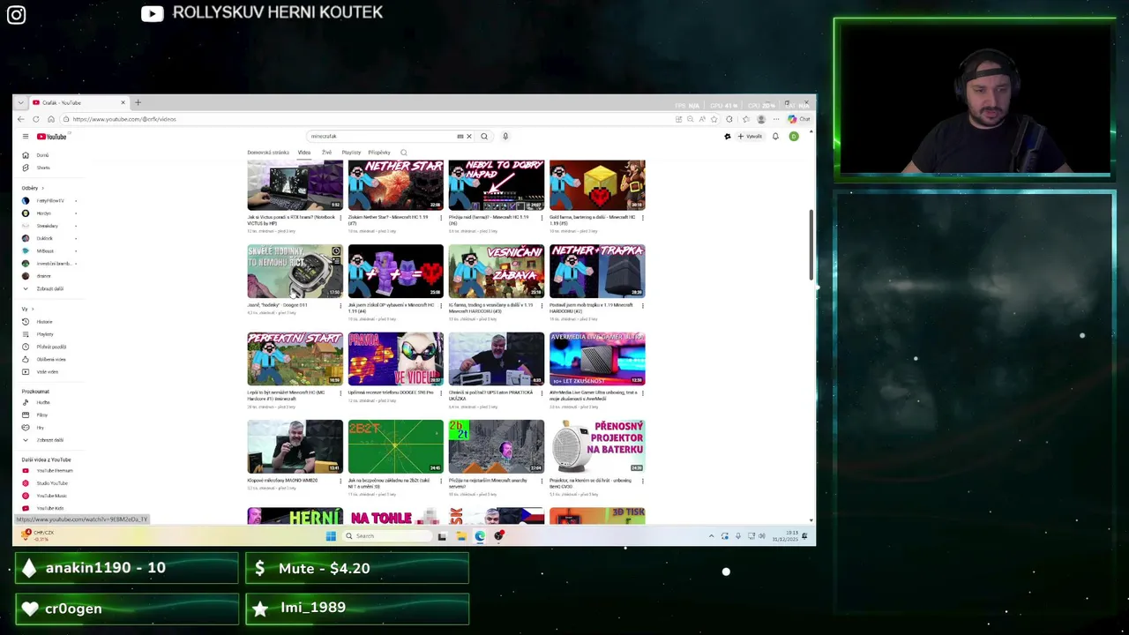The height and width of the screenshot is (635, 1129).
Task: Expand Odběry subscriptions header
Action: pos(33,188)
